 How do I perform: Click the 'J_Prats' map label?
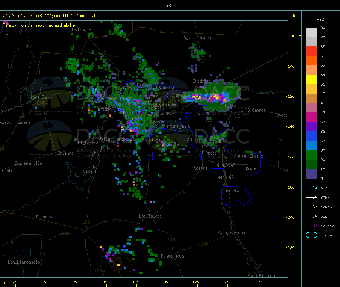(209, 153)
